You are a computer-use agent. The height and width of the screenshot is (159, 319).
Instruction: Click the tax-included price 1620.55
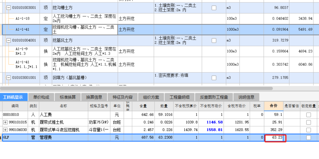pyautogui.click(x=242, y=130)
